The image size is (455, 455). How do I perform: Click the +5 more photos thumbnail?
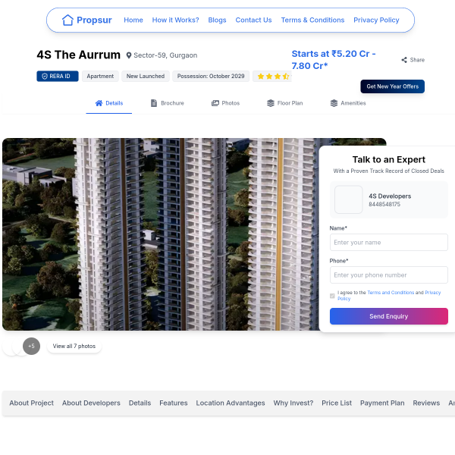pos(31,346)
